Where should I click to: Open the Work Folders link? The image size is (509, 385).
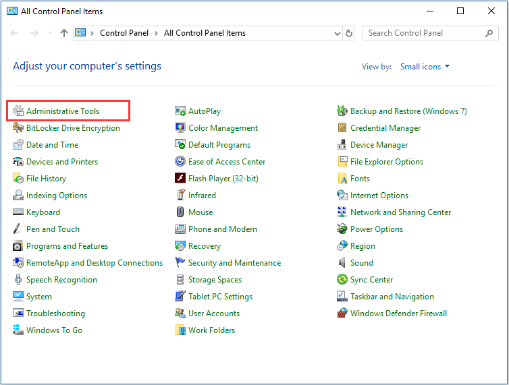pos(212,330)
